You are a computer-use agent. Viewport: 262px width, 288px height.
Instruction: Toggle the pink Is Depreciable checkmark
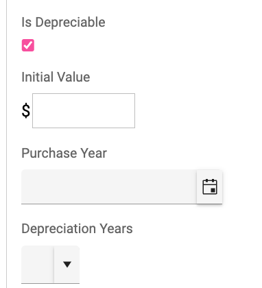click(x=28, y=45)
